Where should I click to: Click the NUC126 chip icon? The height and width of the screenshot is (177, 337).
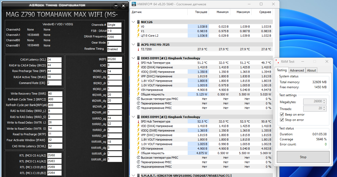[138, 22]
